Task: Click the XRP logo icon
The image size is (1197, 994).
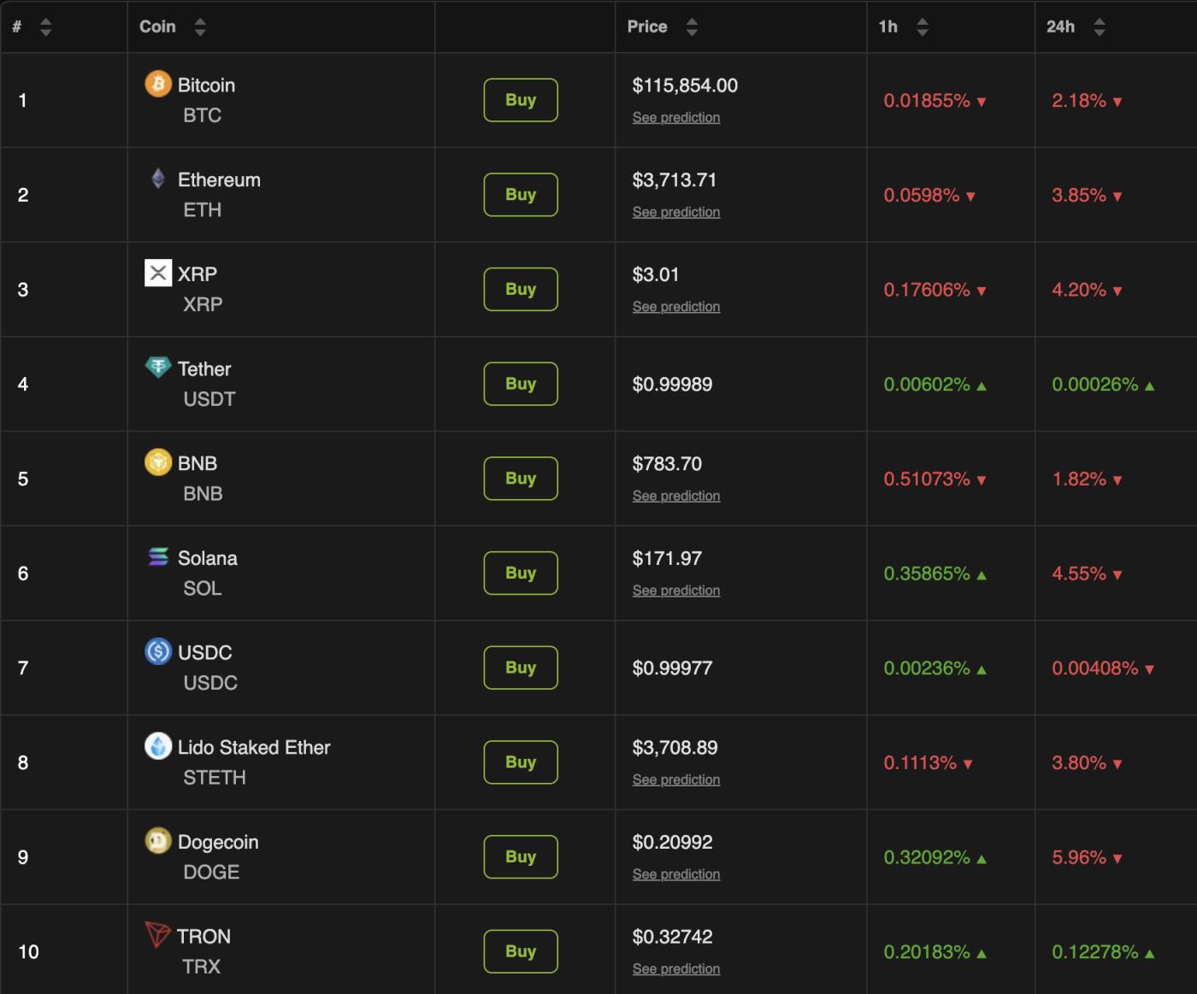Action: (158, 273)
